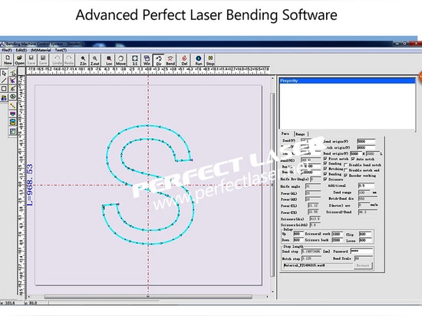Click the Loose delay field
422x316 pixels.
click(365, 240)
